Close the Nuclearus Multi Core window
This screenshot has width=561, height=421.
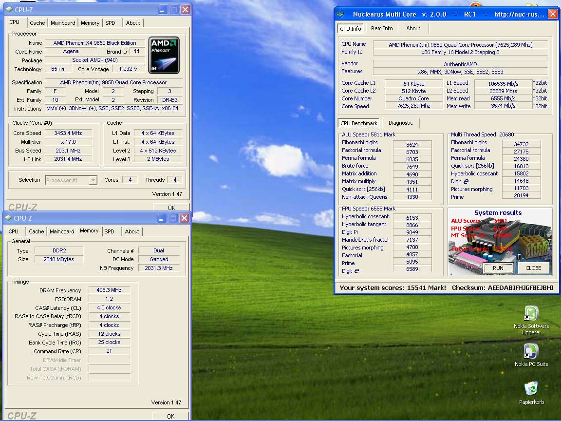[x=553, y=14]
